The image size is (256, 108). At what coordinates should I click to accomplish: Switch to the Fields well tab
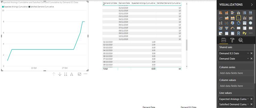224,40
